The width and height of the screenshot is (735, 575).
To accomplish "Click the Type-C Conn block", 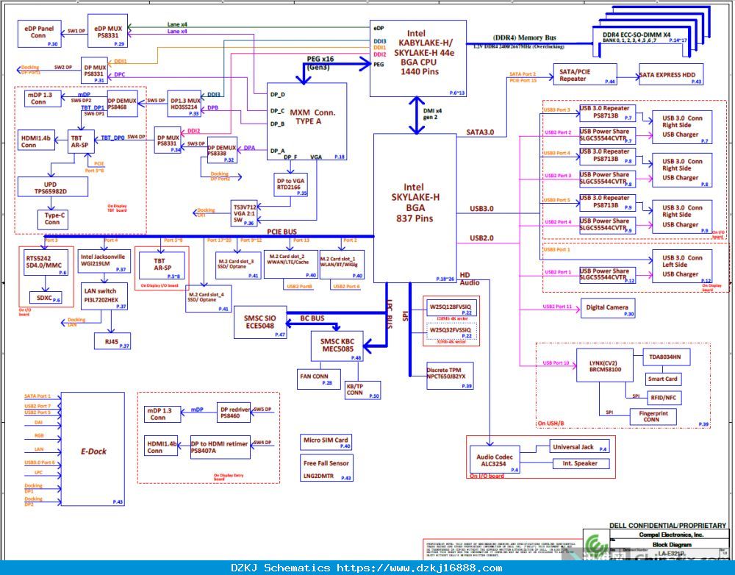I will [x=52, y=220].
